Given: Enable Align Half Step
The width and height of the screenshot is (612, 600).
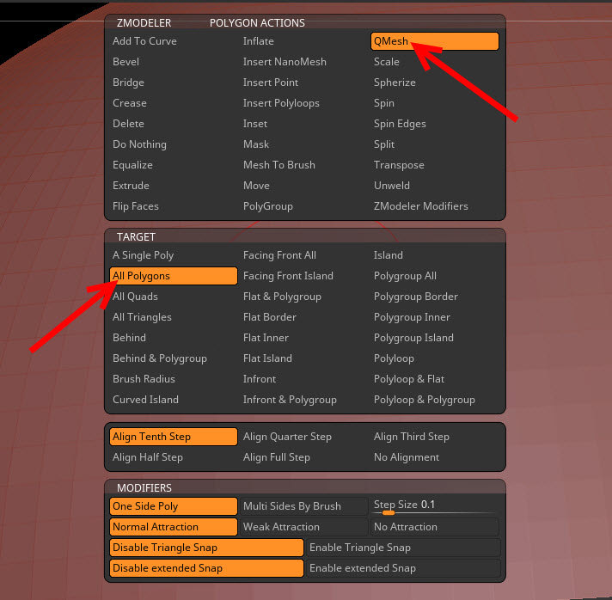Looking at the screenshot, I should coord(148,457).
